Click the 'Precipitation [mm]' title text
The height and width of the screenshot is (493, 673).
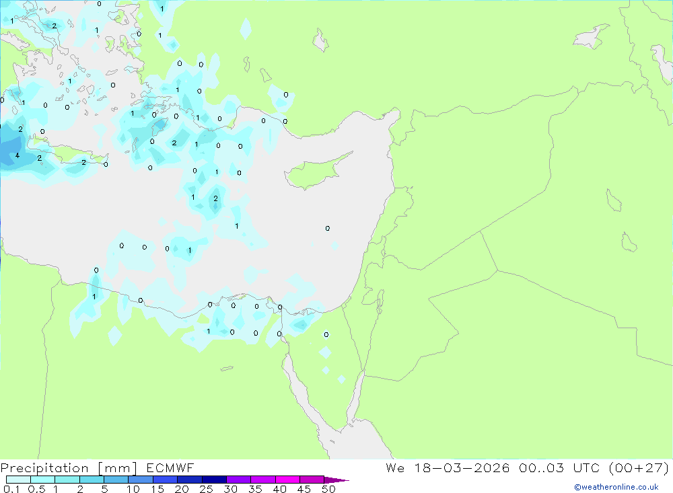point(69,468)
